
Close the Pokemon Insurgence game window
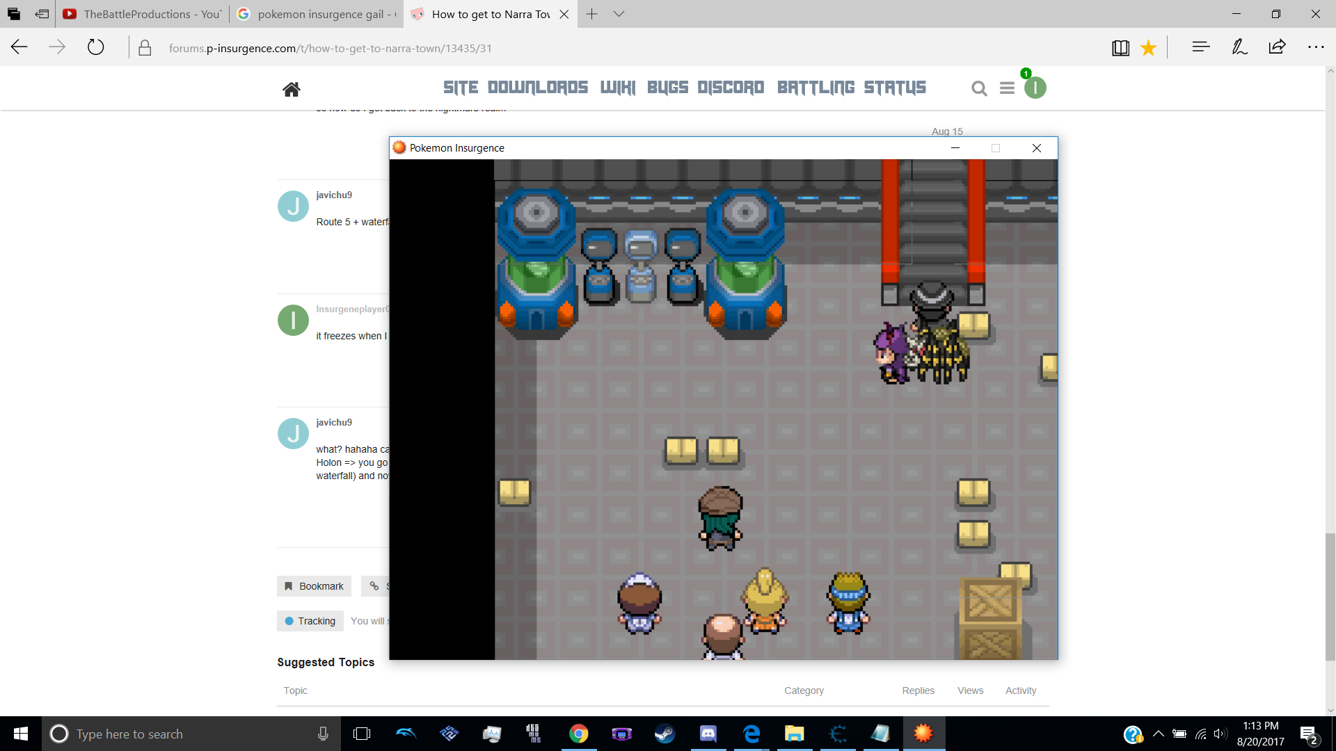point(1037,148)
